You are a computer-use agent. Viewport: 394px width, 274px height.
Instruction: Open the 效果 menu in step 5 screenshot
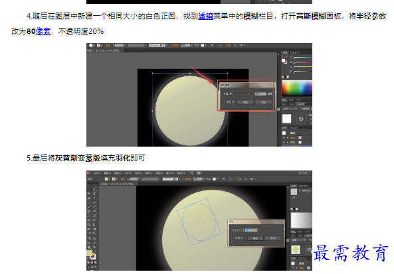pos(149,173)
